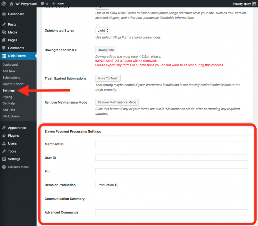Open the Opinionated Styles dropdown showing Light
258x226 pixels.
102,30
